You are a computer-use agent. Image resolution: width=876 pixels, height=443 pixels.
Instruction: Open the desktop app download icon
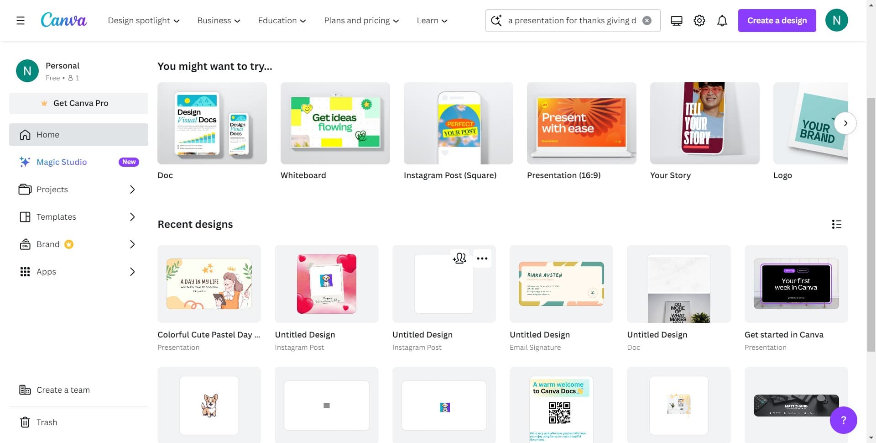point(676,21)
